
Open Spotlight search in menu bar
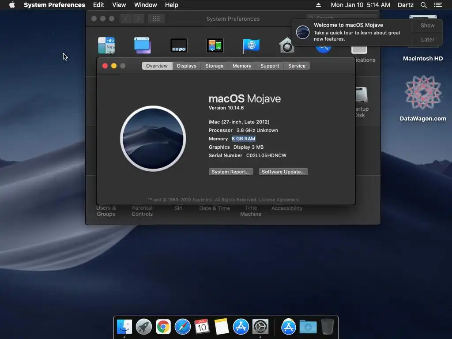point(423,5)
